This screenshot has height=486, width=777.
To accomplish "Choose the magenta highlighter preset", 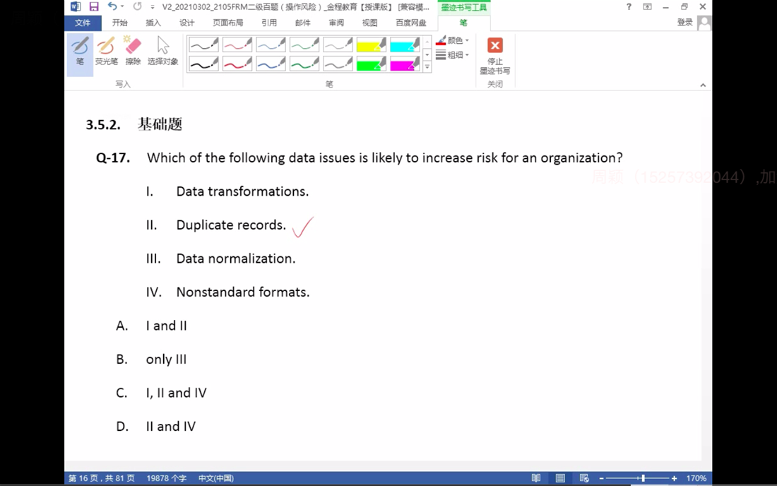I will point(405,64).
